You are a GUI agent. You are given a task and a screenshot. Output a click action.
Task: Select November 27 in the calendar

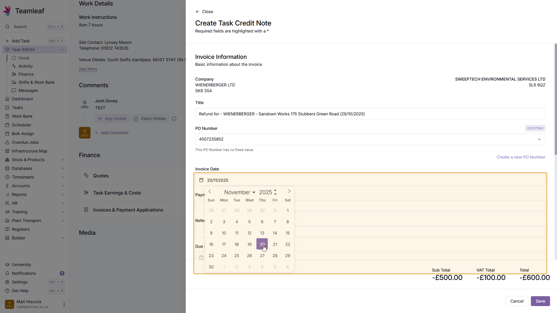click(x=262, y=256)
